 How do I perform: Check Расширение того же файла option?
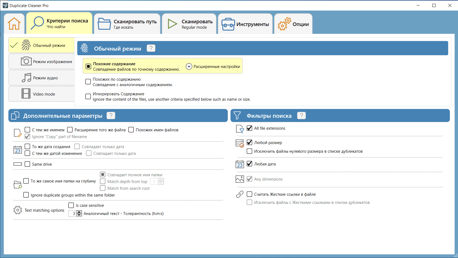70,130
